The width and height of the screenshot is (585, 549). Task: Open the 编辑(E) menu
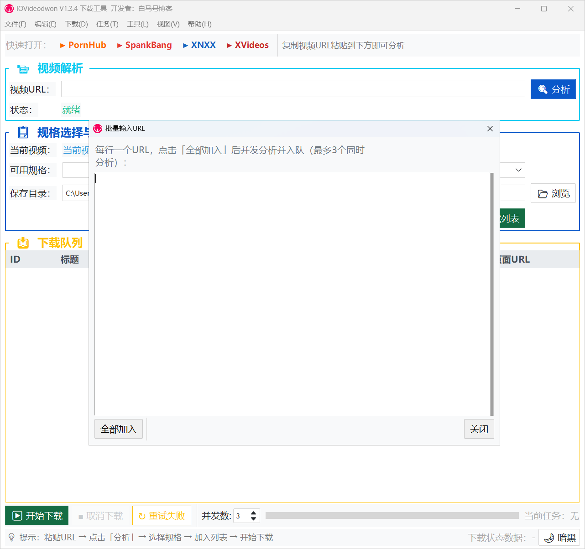click(x=46, y=24)
